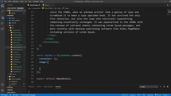Image resolution: width=171 pixels, height=96 pixels.
Task: Open Explorer more actions ellipsis
Action: (24, 5)
